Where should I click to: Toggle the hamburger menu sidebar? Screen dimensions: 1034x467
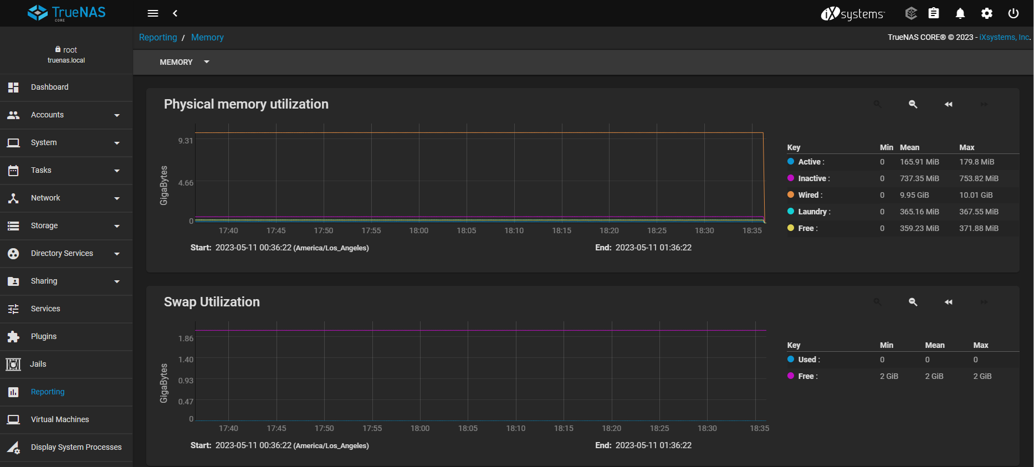pos(153,13)
